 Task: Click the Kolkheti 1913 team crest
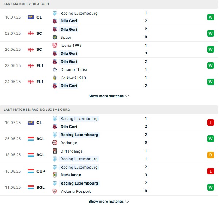pyautogui.click(x=55, y=78)
